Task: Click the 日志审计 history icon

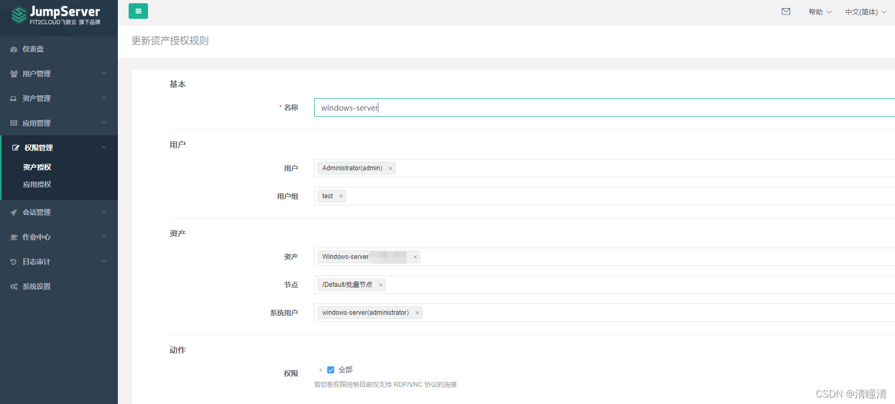Action: tap(13, 262)
